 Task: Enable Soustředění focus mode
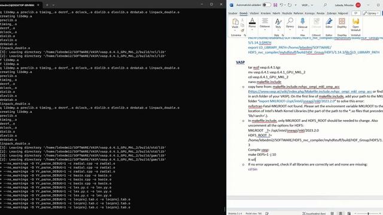pos(314,214)
